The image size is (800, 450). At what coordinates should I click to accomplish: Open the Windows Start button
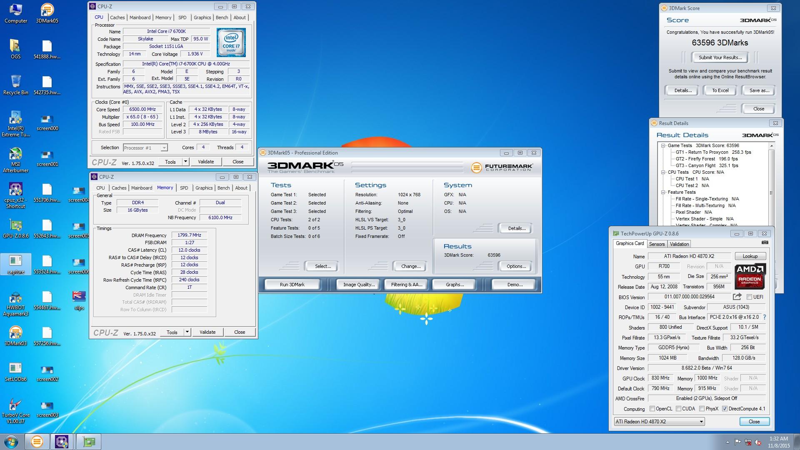coord(11,442)
